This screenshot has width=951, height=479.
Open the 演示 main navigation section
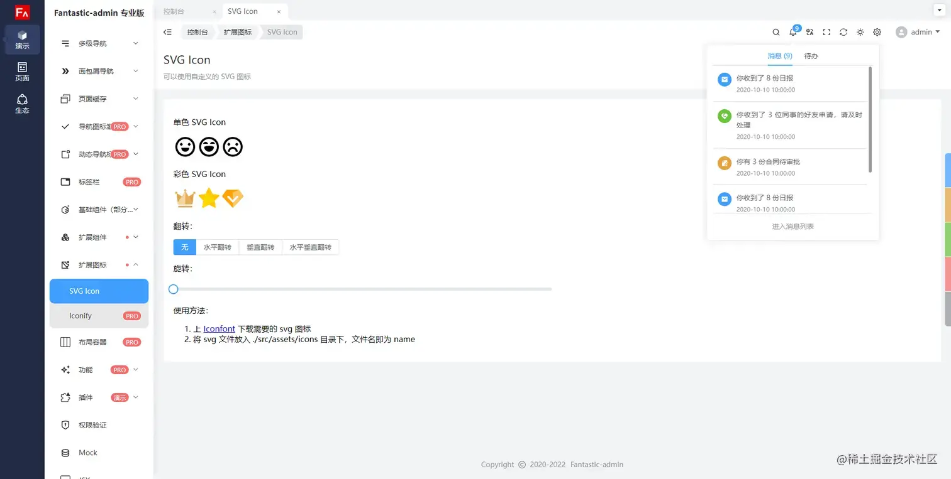point(22,40)
